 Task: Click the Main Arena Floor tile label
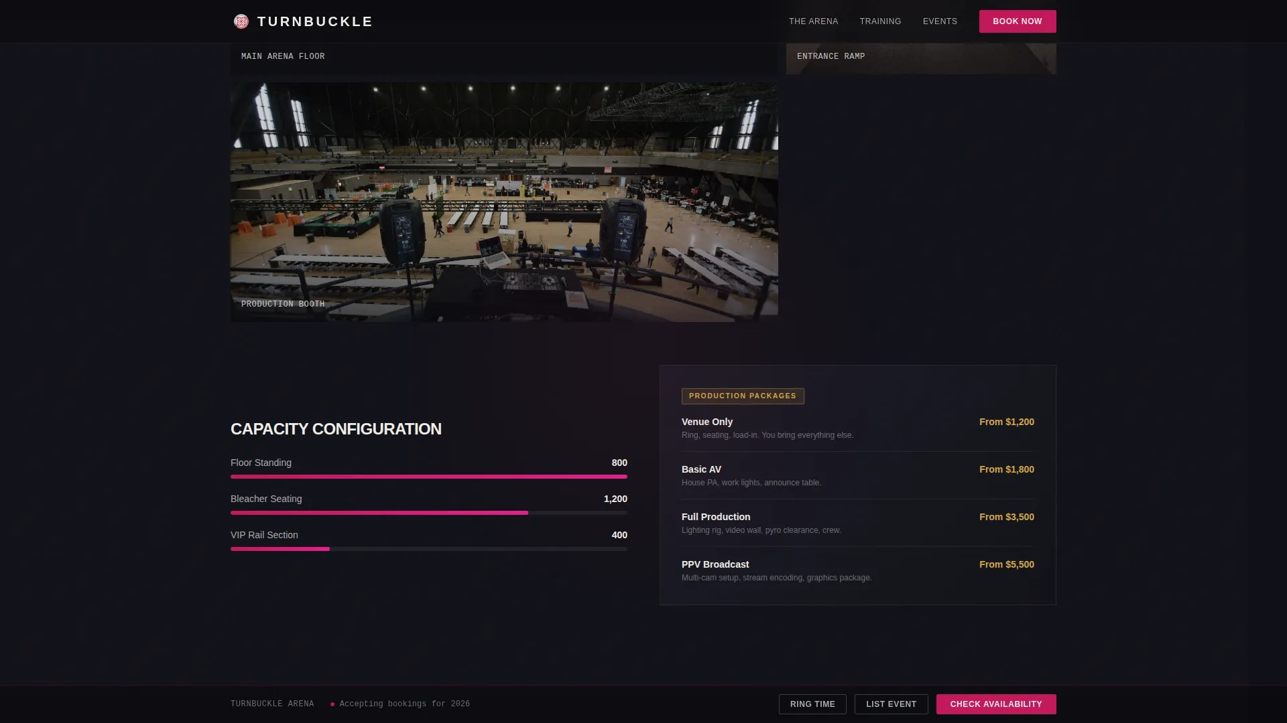(283, 56)
